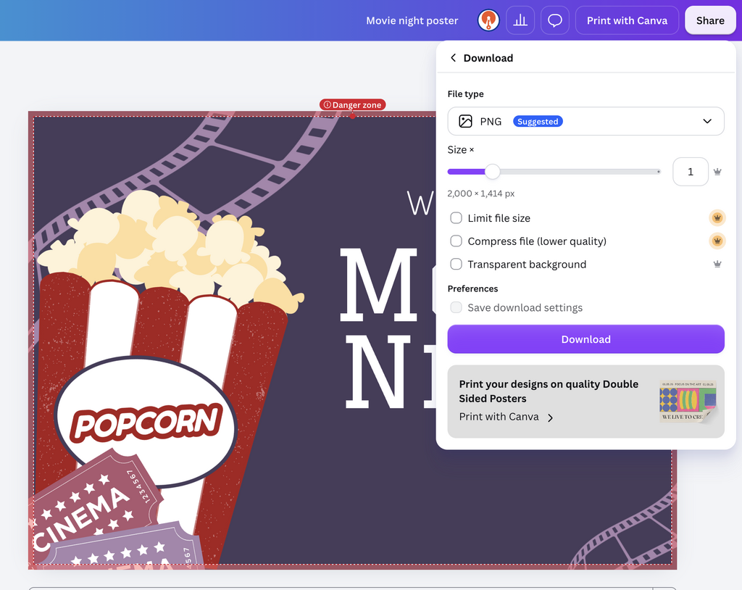Toggle Save download settings checkbox
The height and width of the screenshot is (590, 742).
(x=457, y=307)
